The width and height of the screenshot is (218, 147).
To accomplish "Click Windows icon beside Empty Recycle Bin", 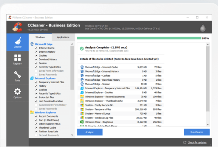I will coord(82,105).
